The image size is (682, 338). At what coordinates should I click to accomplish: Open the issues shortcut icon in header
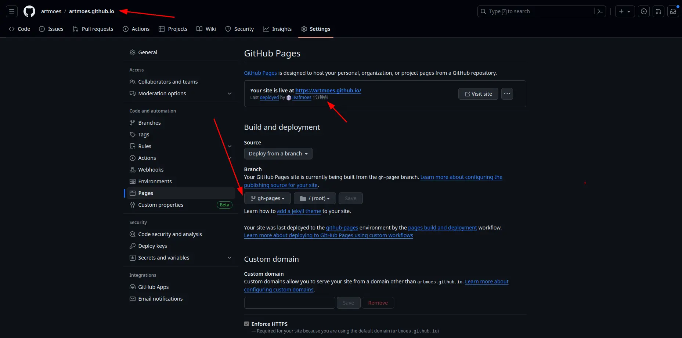(x=644, y=11)
